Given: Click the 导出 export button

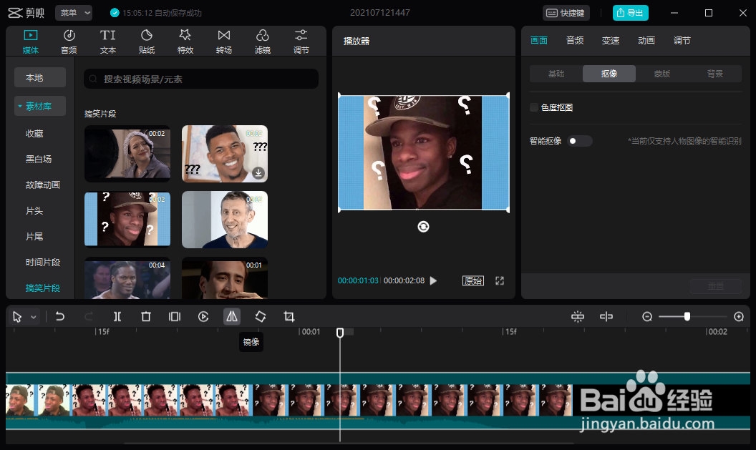Looking at the screenshot, I should [x=630, y=13].
